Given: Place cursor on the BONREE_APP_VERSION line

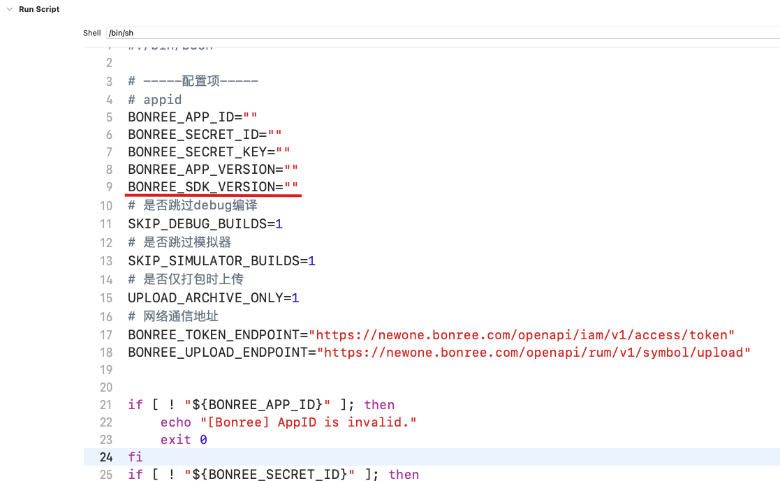Looking at the screenshot, I should coord(213,170).
